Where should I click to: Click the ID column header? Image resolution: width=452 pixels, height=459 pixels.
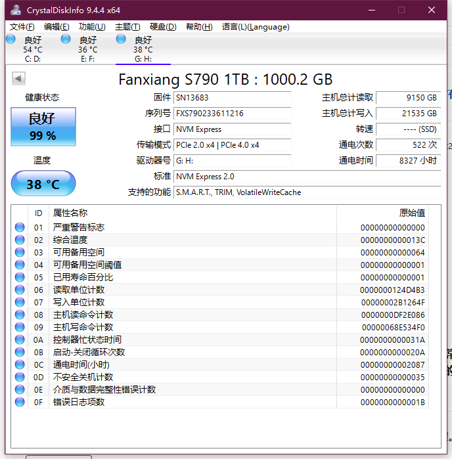38,213
